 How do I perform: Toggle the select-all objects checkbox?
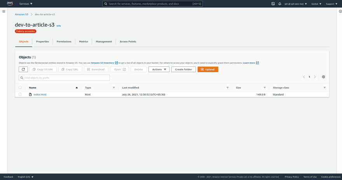coord(20,88)
